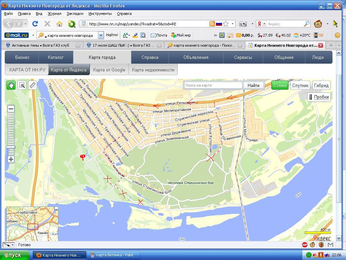Viewport: 346px width, 260px height.
Task: Select the ruler distance measurement tool
Action: 32,85
